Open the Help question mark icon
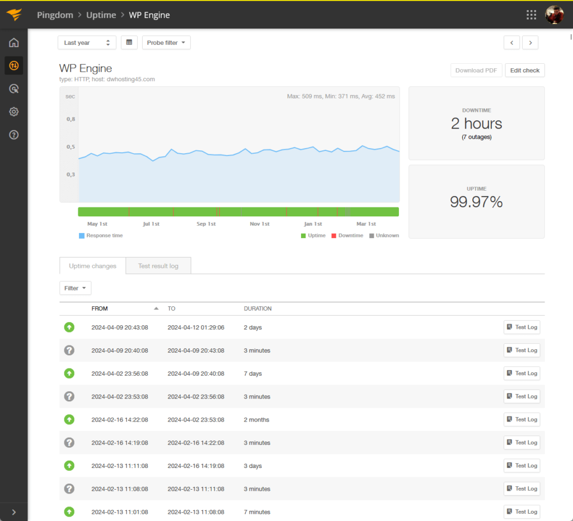This screenshot has width=573, height=521. coord(14,135)
